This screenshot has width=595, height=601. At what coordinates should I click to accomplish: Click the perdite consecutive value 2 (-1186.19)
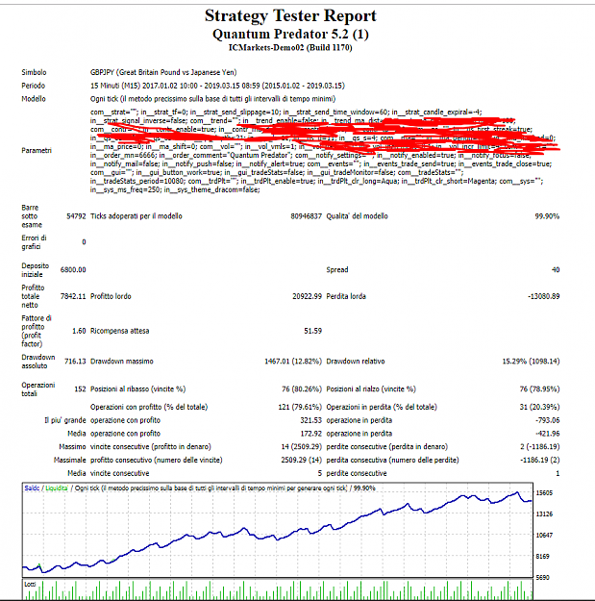(x=539, y=446)
